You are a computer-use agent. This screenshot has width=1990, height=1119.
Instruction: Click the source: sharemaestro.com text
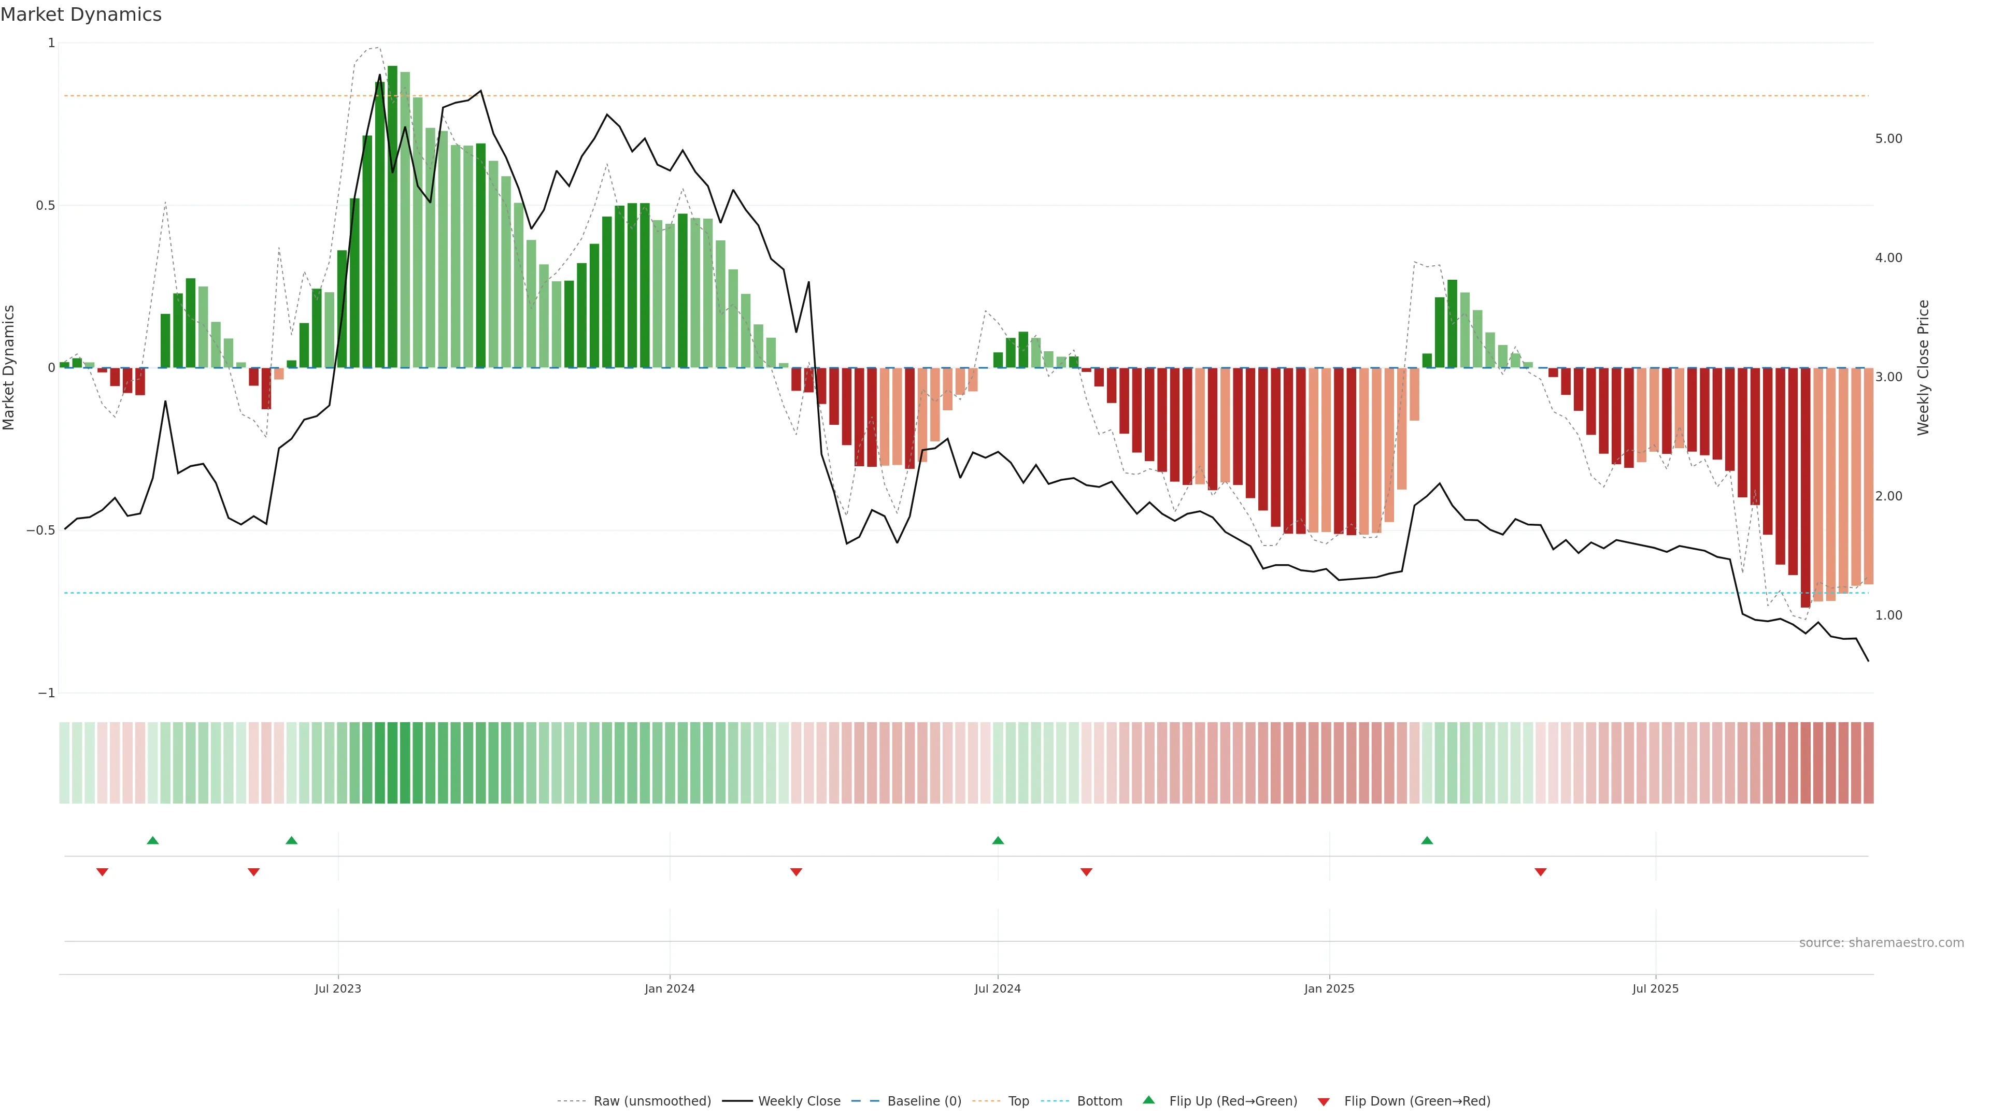click(1881, 943)
